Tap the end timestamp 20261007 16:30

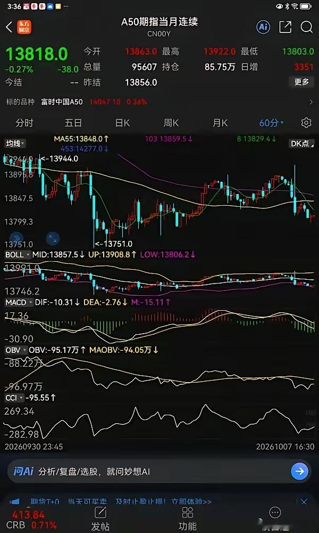pyautogui.click(x=285, y=446)
